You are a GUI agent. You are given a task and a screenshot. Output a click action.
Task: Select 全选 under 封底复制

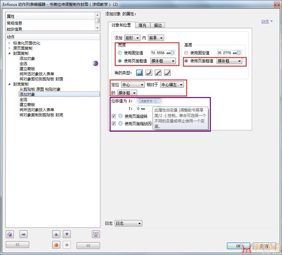coord(23,99)
